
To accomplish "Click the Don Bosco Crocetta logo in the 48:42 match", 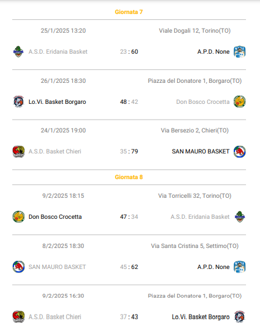I will point(240,102).
